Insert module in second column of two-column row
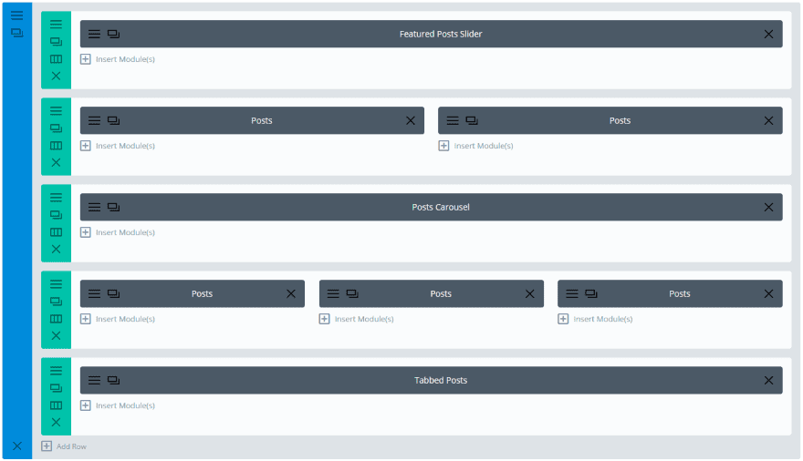Viewport: 803px width, 461px height. 475,146
